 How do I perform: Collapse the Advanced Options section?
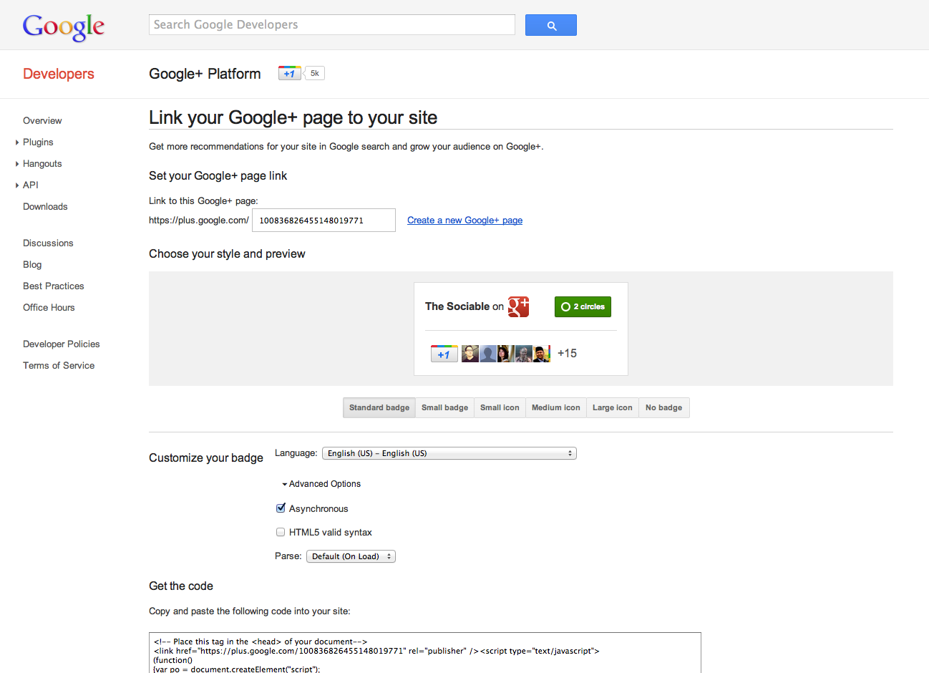point(321,484)
